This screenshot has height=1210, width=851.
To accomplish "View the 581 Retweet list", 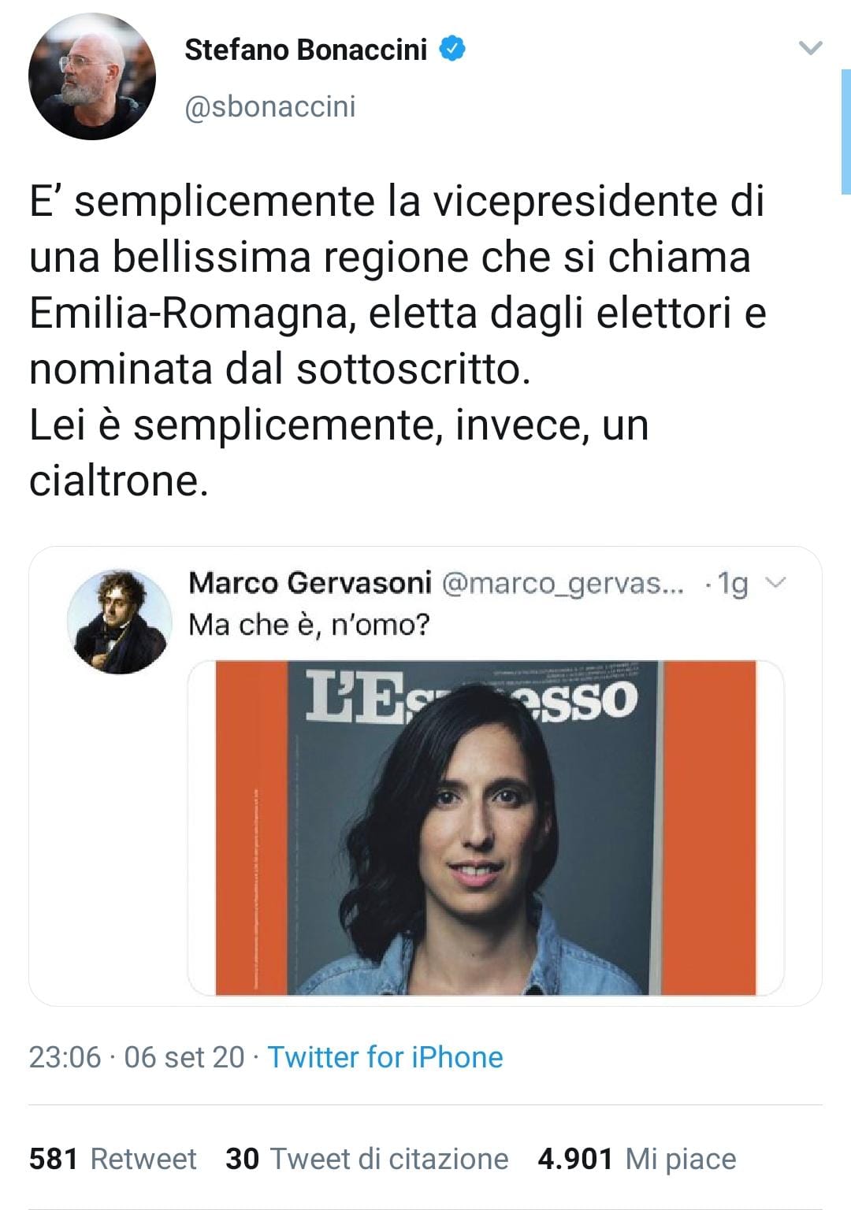I will pyautogui.click(x=113, y=1159).
